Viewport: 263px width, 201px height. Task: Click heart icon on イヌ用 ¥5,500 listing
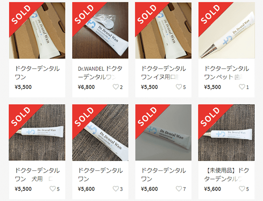tap(179, 87)
